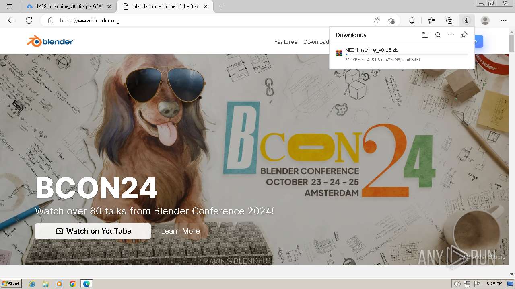This screenshot has width=515, height=289.
Task: Open the Extensions menu
Action: pos(412,20)
